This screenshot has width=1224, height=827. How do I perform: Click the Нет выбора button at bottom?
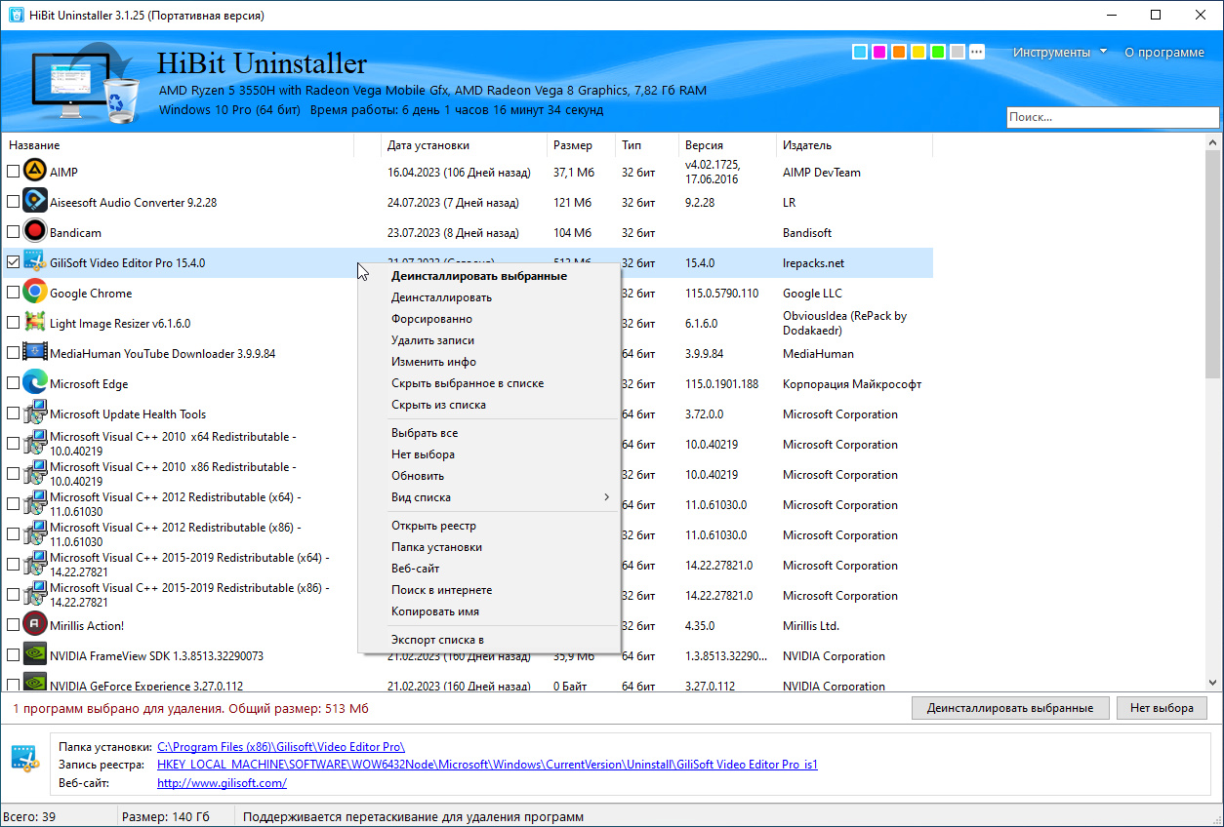tap(1162, 708)
